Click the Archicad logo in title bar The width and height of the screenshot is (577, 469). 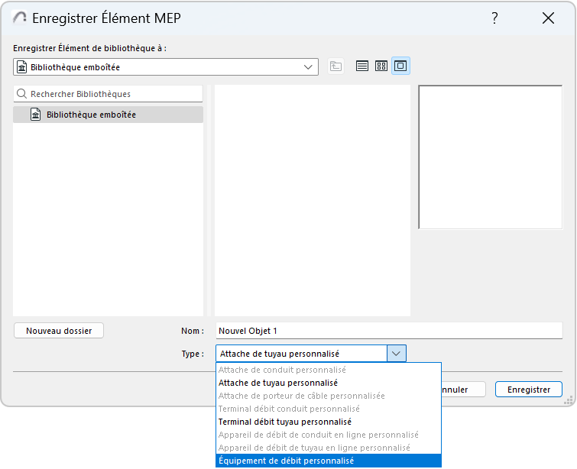pos(19,18)
